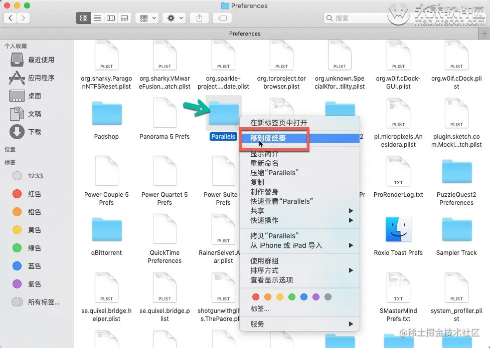Viewport: 490px width, 348px height.
Task: Expand the 排序方式 submenu
Action: pos(300,270)
